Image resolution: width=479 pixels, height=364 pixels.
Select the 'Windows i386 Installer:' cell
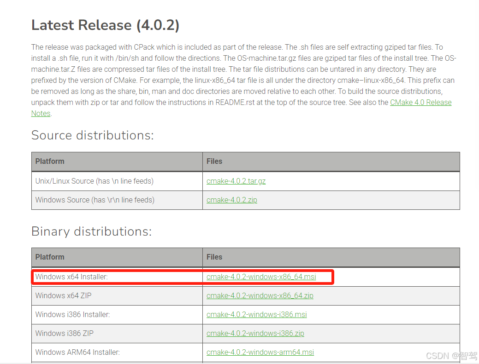point(117,315)
